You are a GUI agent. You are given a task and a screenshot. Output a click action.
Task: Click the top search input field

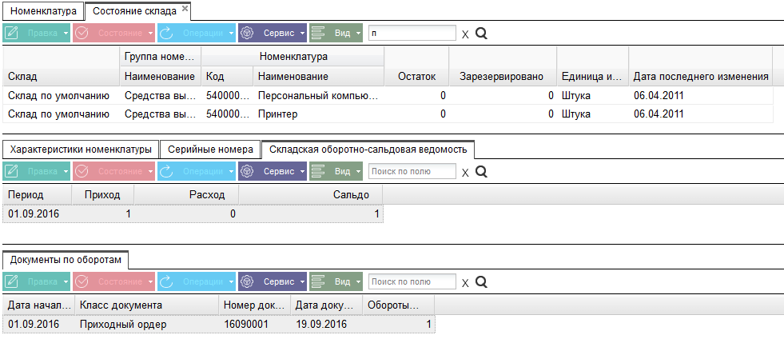tap(412, 33)
